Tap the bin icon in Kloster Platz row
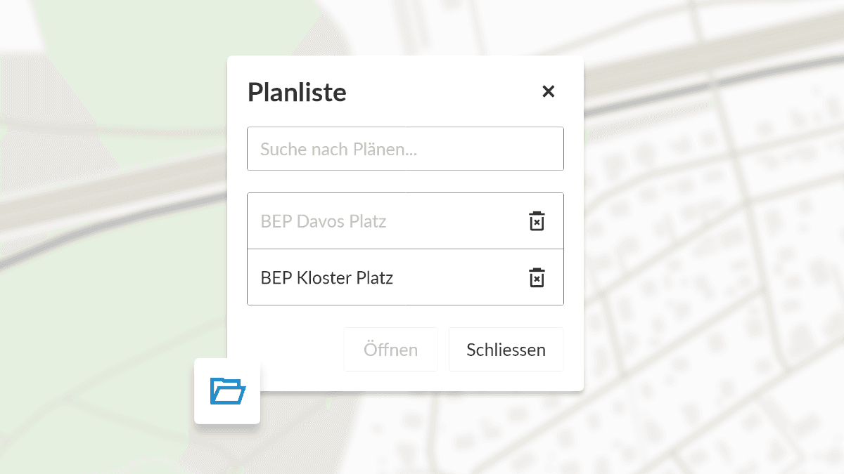Viewport: 844px width, 474px height. (537, 277)
